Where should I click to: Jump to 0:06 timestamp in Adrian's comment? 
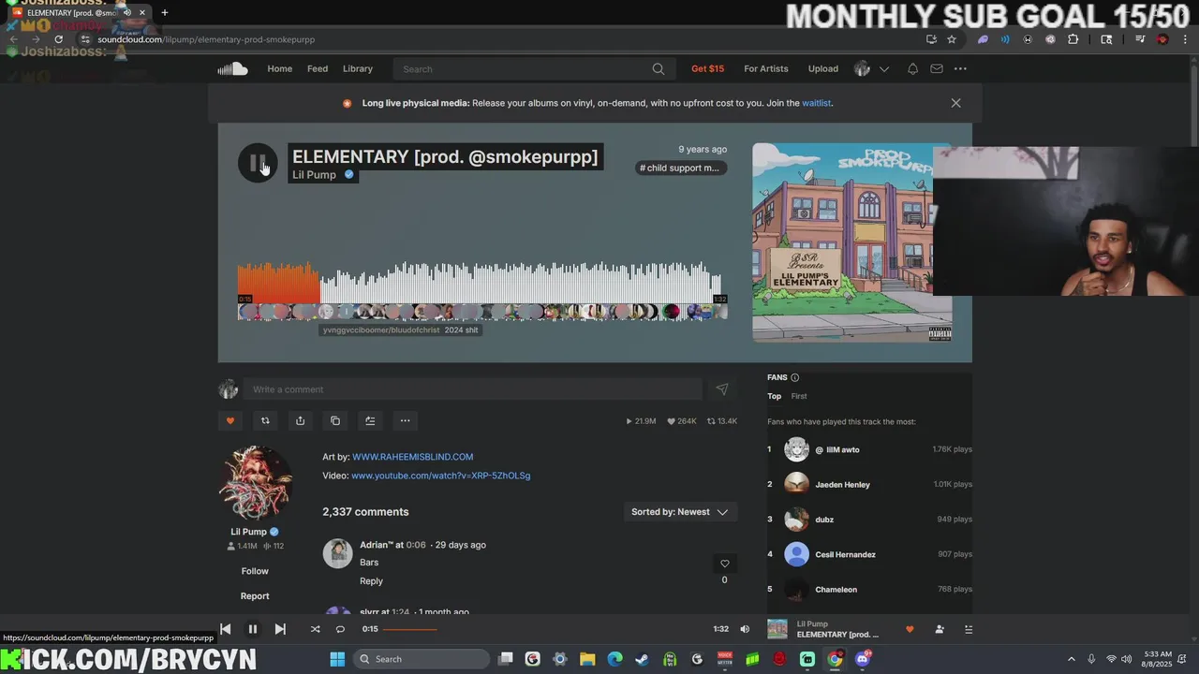(x=416, y=545)
